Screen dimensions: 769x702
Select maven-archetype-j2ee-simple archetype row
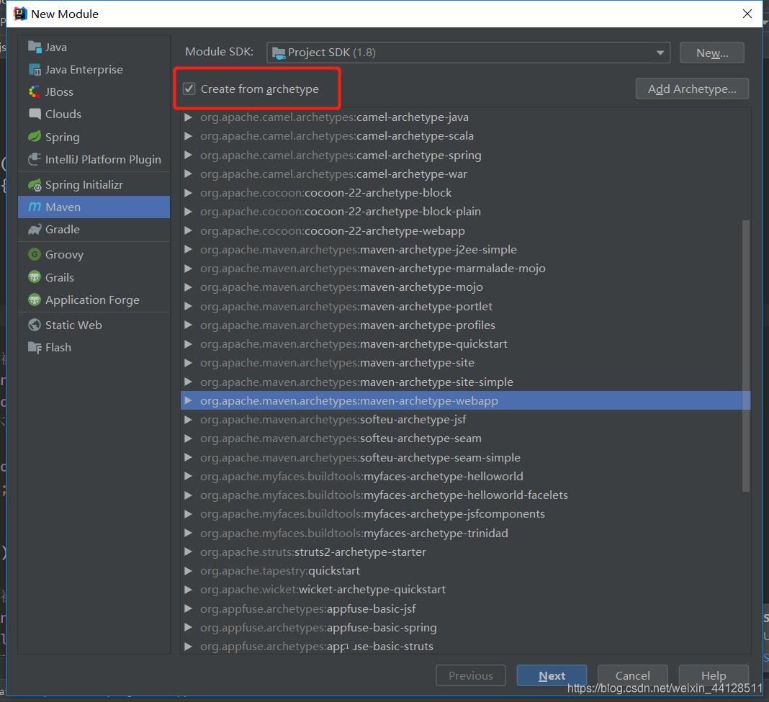point(465,250)
